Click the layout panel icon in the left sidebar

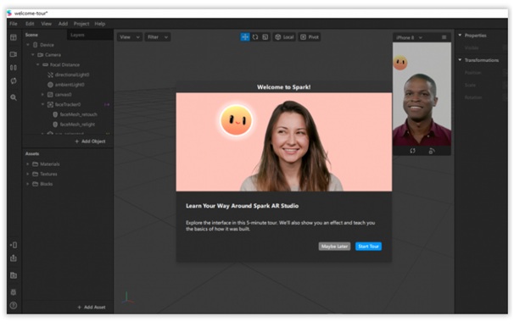click(x=14, y=37)
